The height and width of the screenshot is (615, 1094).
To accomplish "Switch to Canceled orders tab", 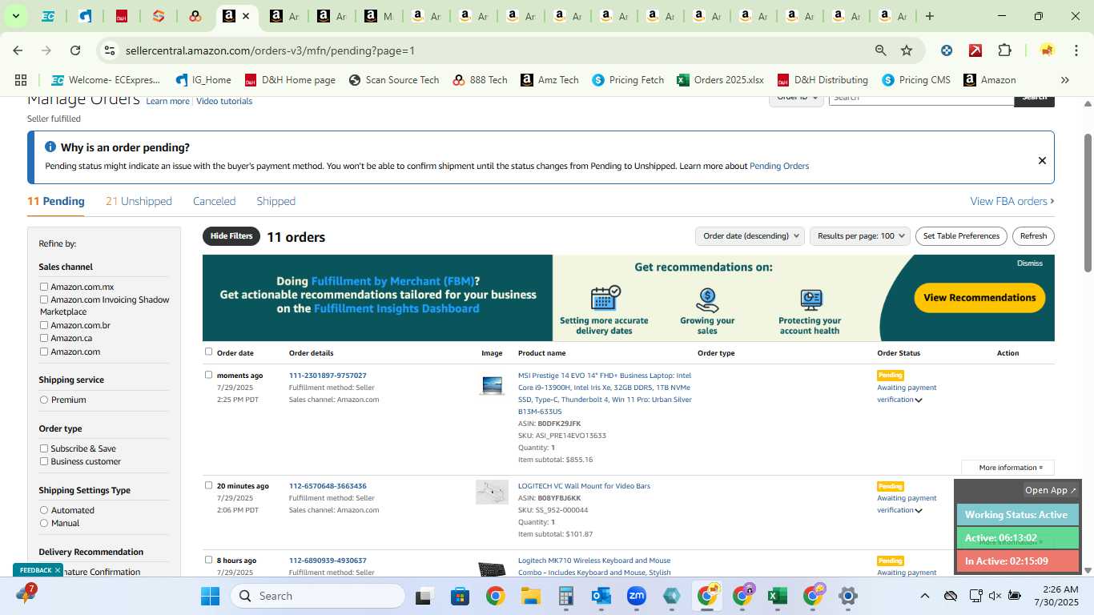I will tap(214, 201).
